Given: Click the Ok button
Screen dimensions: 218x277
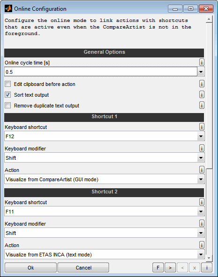Looking at the screenshot, I should coord(30,268).
